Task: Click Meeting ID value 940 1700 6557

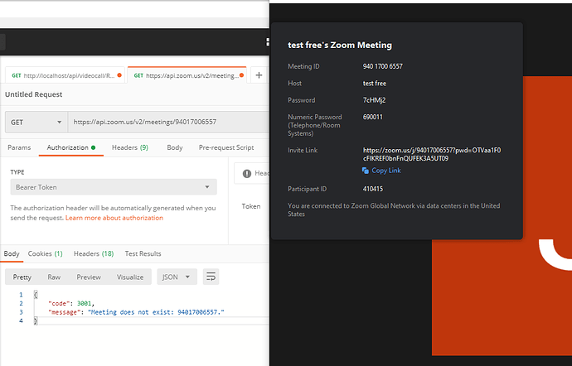Action: point(383,66)
